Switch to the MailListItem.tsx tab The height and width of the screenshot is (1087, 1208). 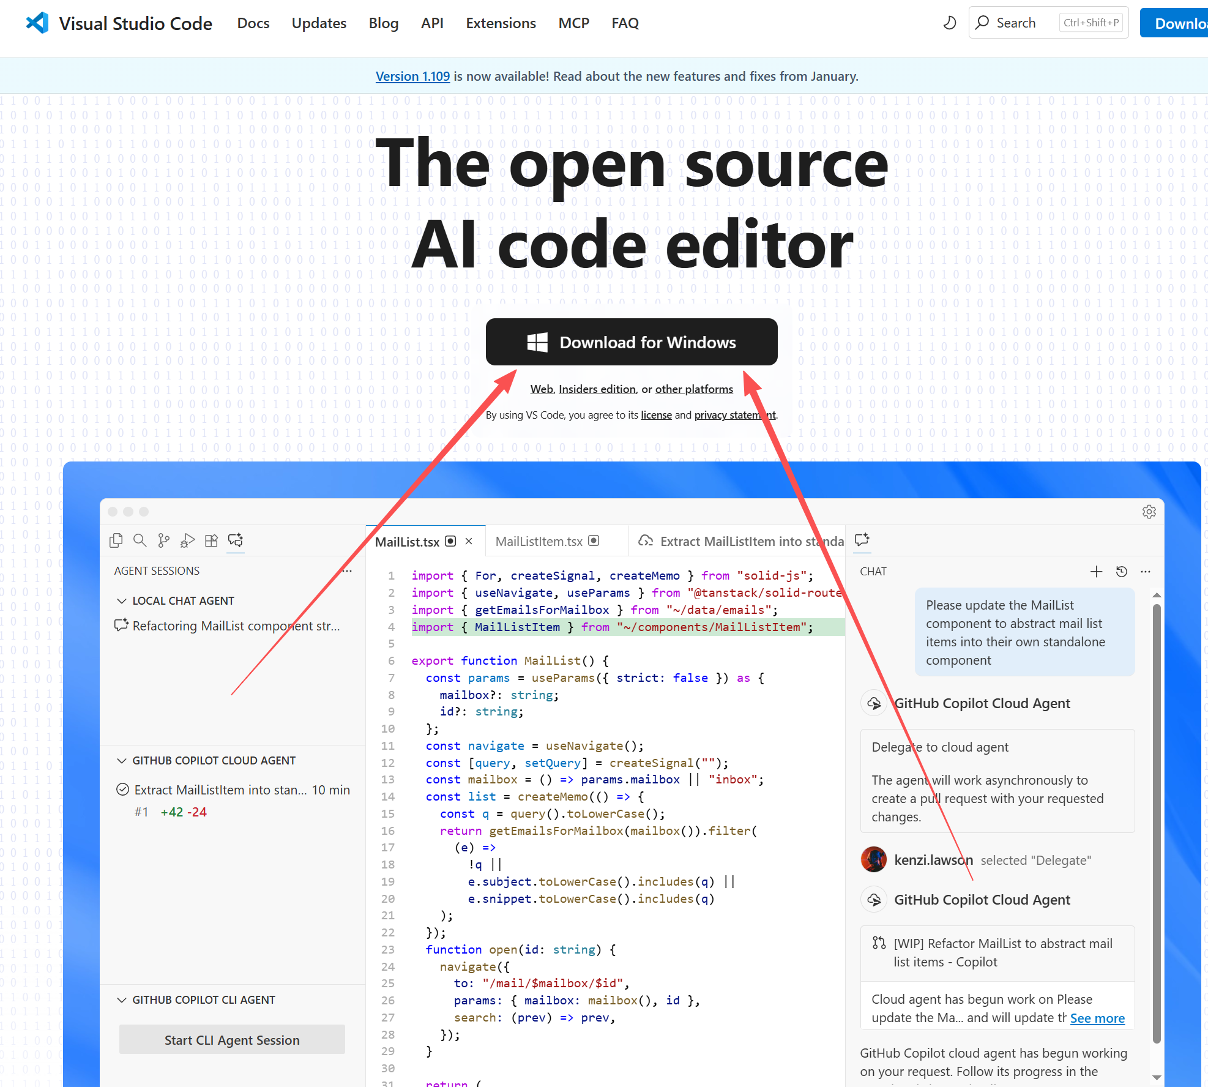tap(539, 542)
